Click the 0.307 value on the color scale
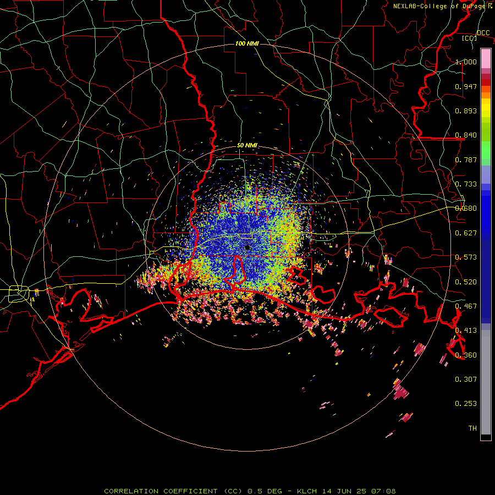Viewport: 495px width, 495px height. (x=466, y=380)
